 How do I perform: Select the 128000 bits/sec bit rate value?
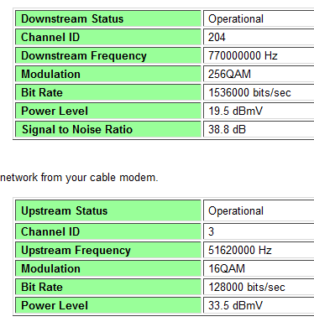click(x=247, y=287)
